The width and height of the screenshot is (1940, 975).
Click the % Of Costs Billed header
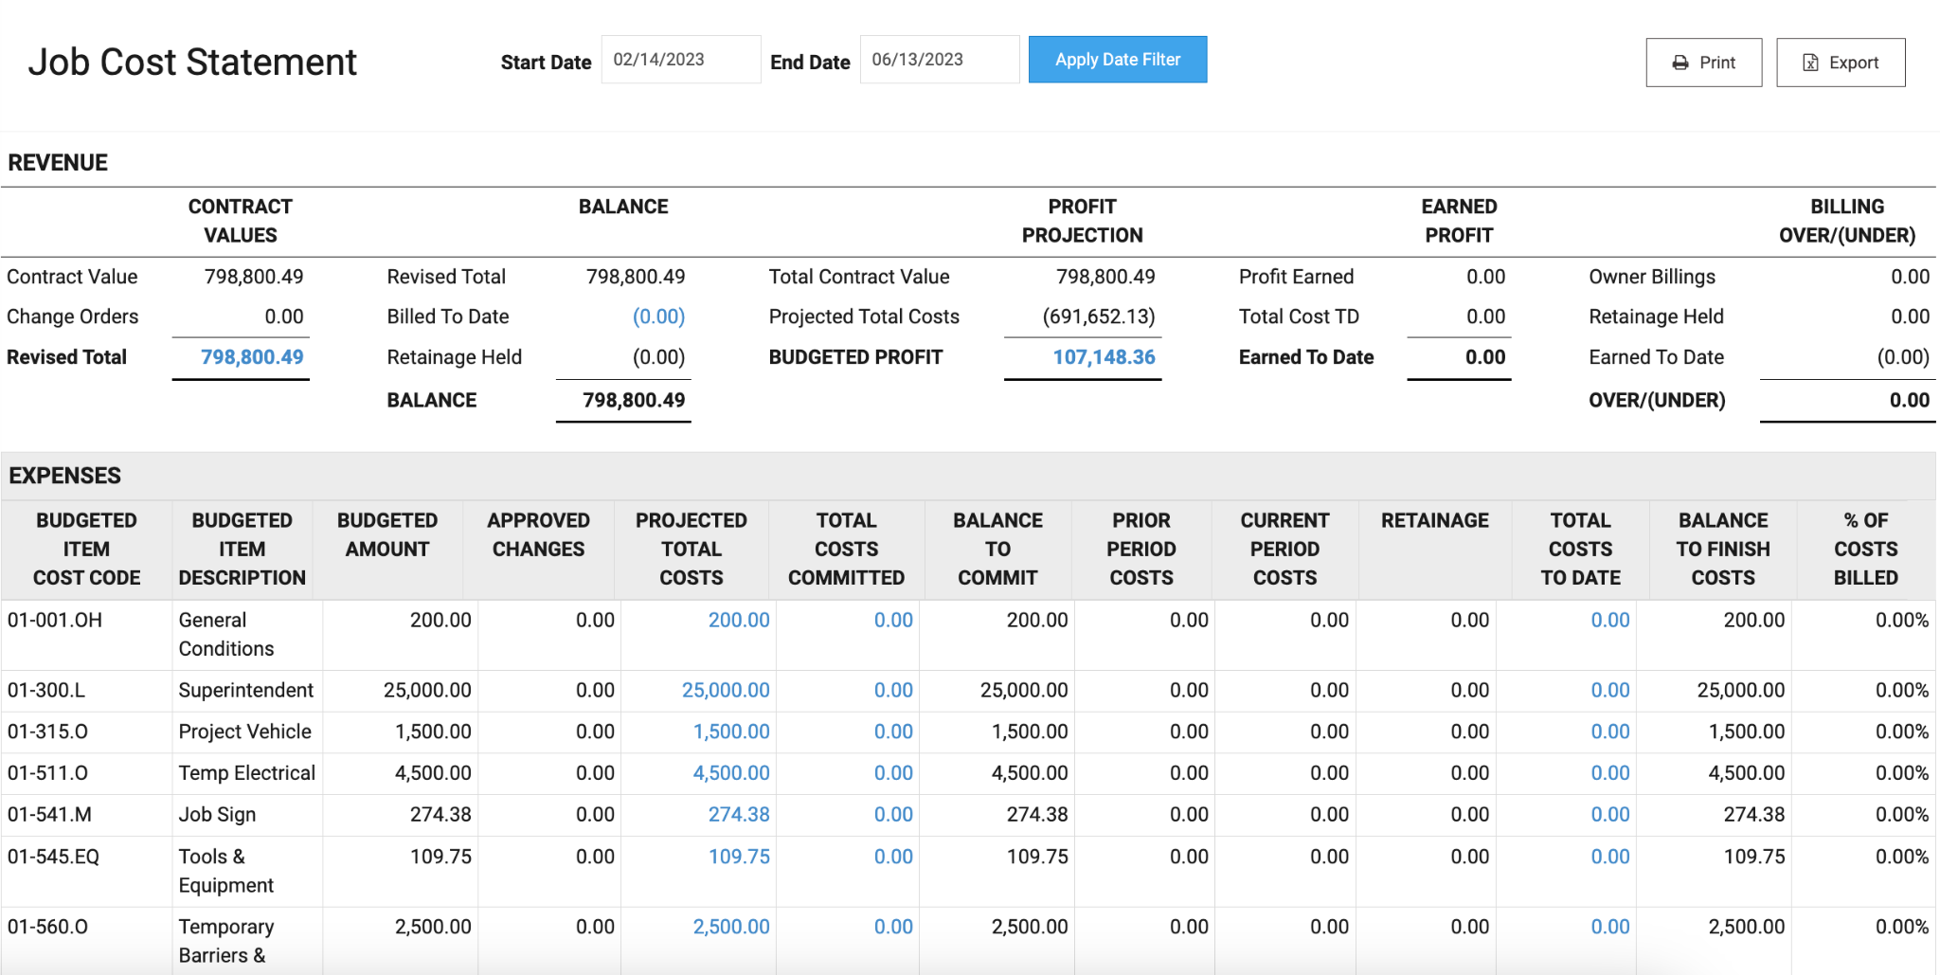coord(1865,550)
